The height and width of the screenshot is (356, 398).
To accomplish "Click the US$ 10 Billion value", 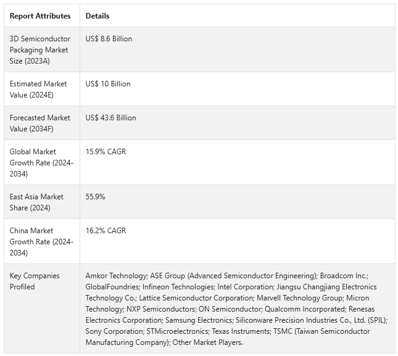I will coord(108,84).
